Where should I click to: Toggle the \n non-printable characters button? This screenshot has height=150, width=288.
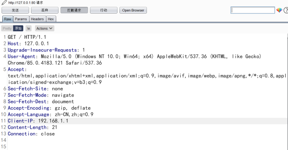pyautogui.click(x=29, y=29)
